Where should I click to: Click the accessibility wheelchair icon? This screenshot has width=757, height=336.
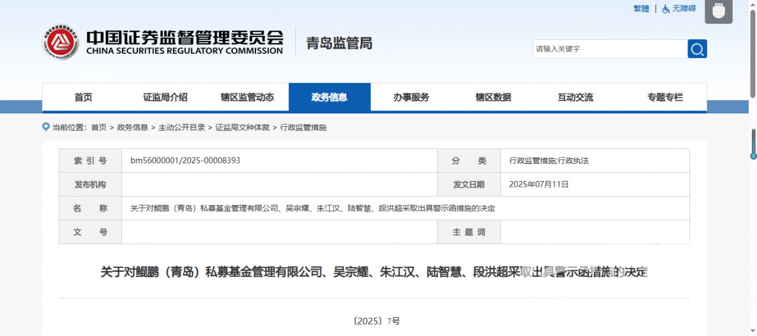pos(666,9)
